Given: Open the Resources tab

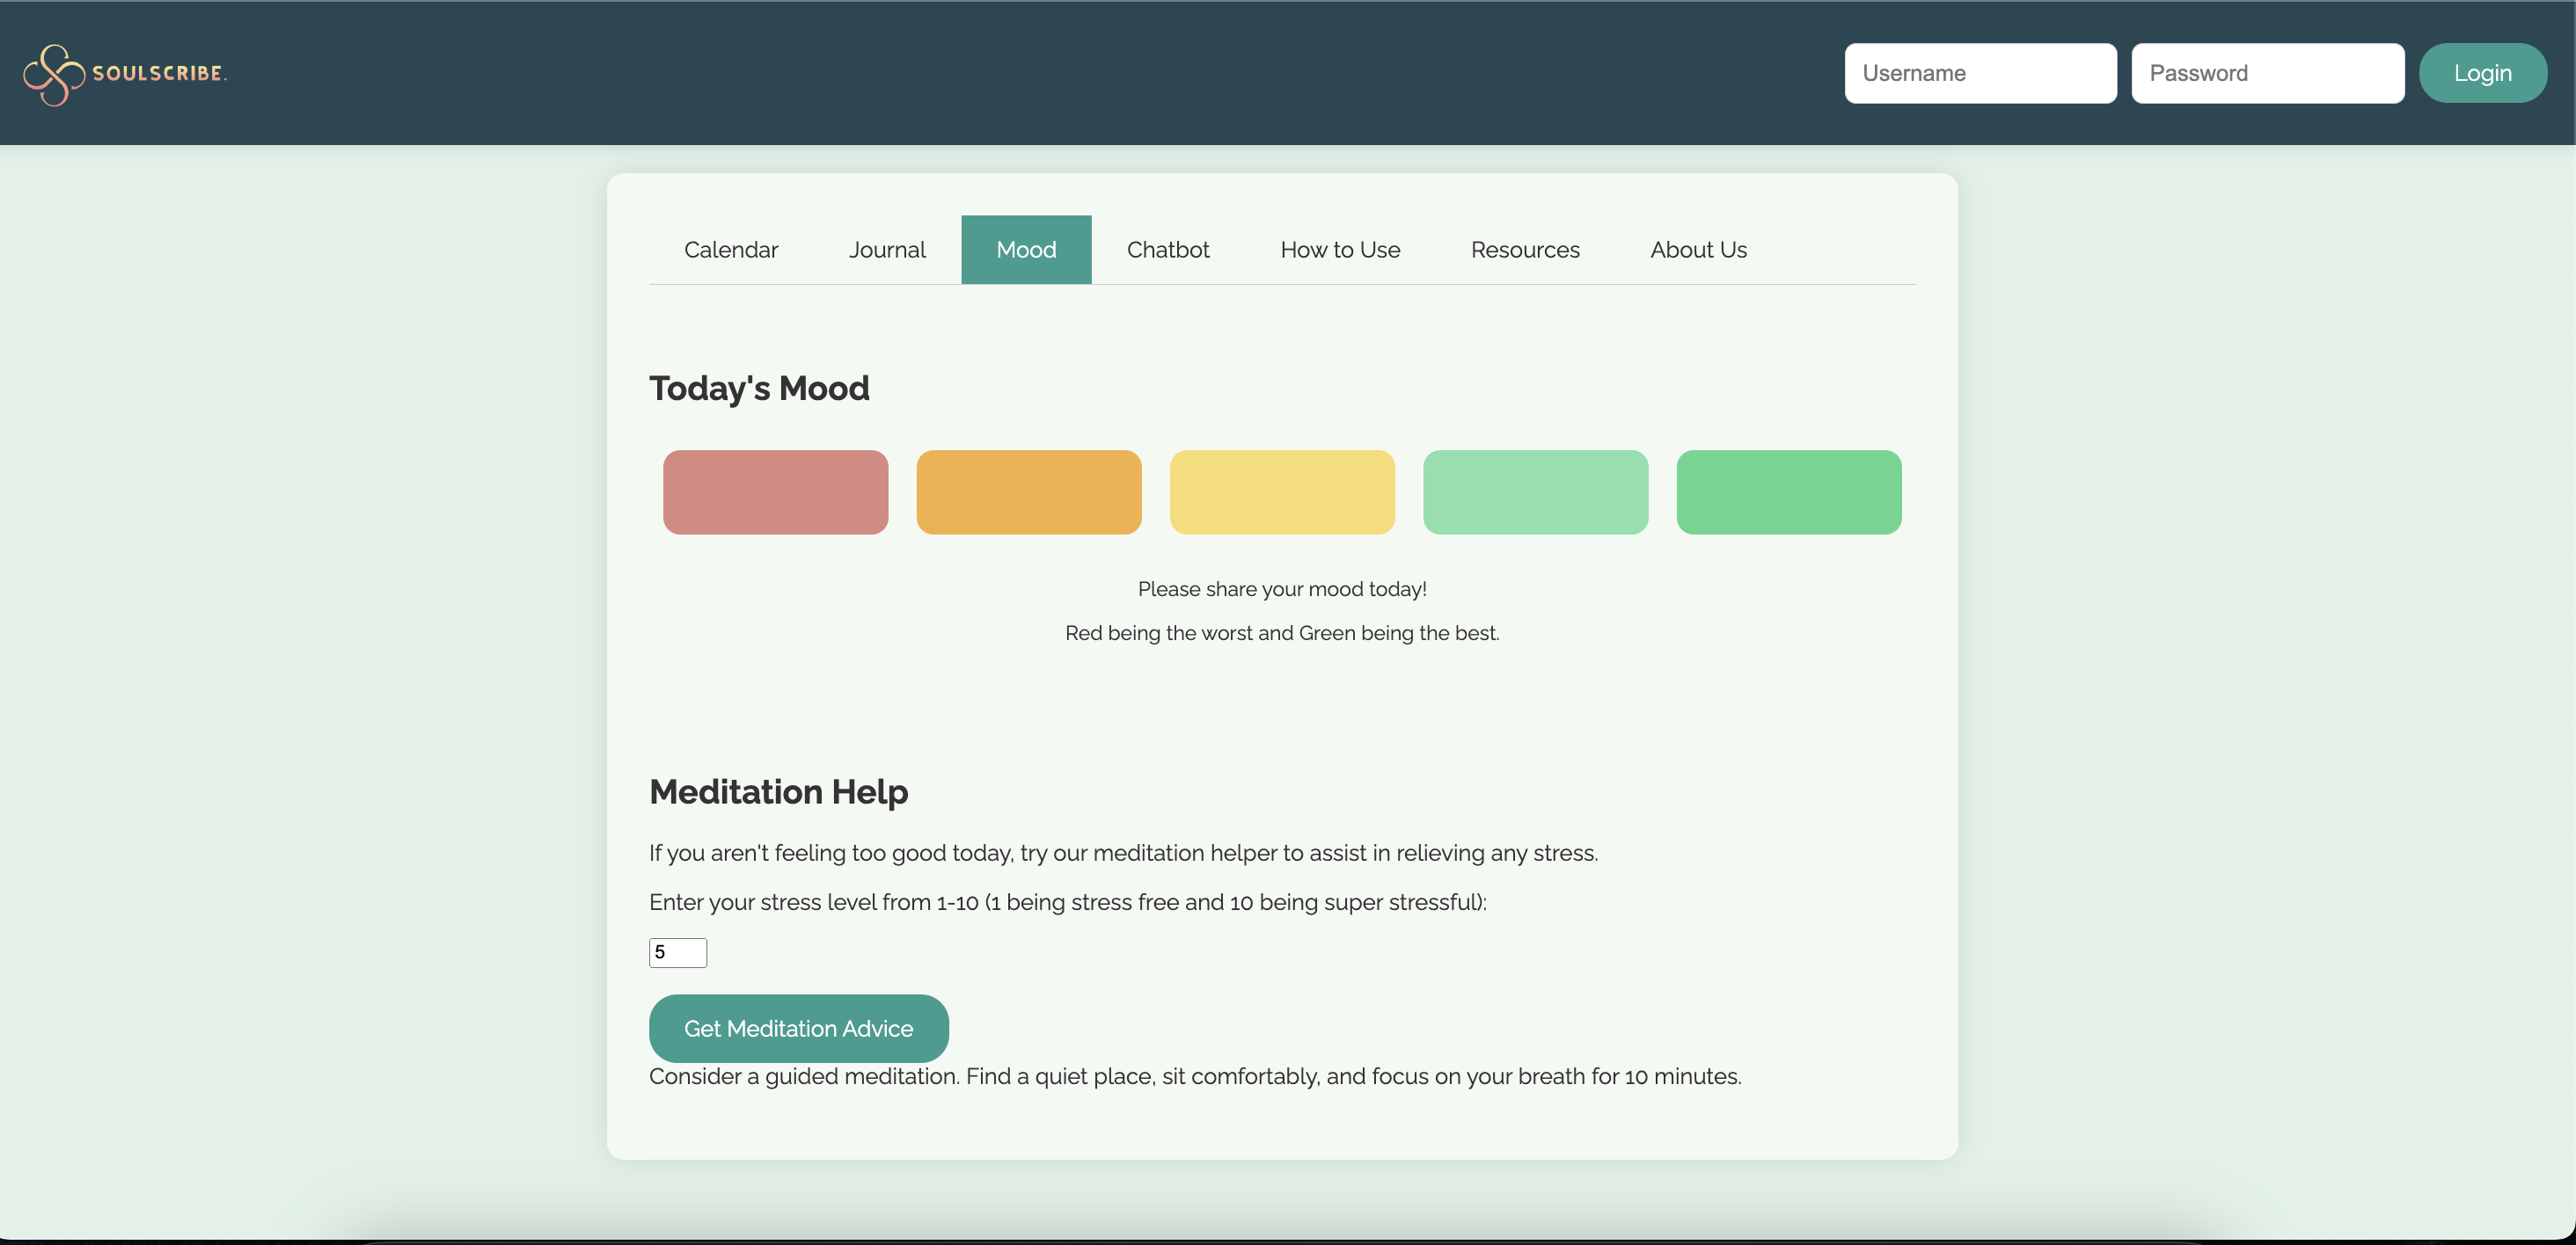Looking at the screenshot, I should coord(1524,250).
